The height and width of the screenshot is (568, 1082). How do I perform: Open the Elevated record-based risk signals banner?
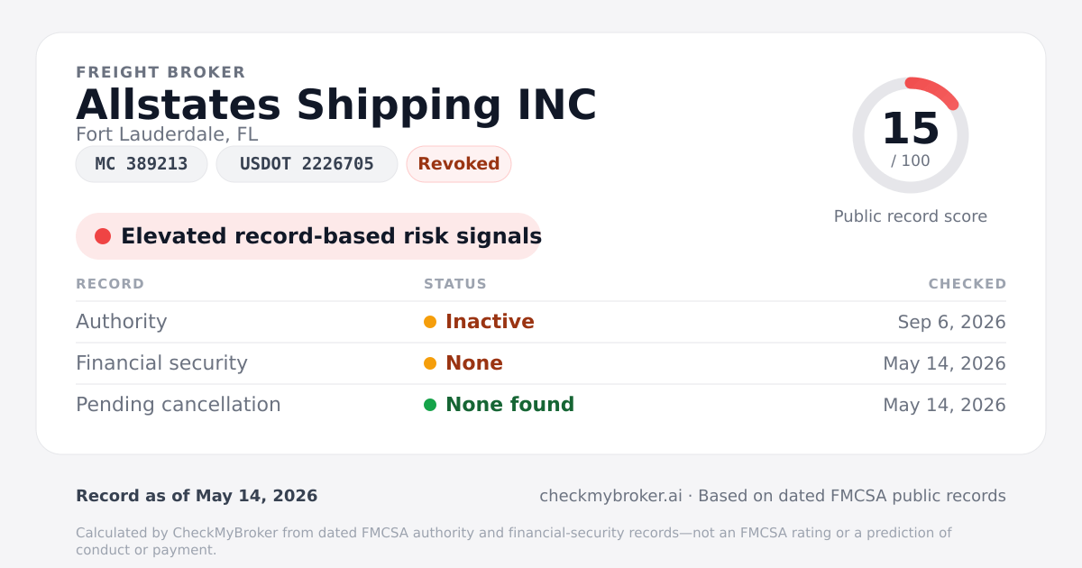308,236
